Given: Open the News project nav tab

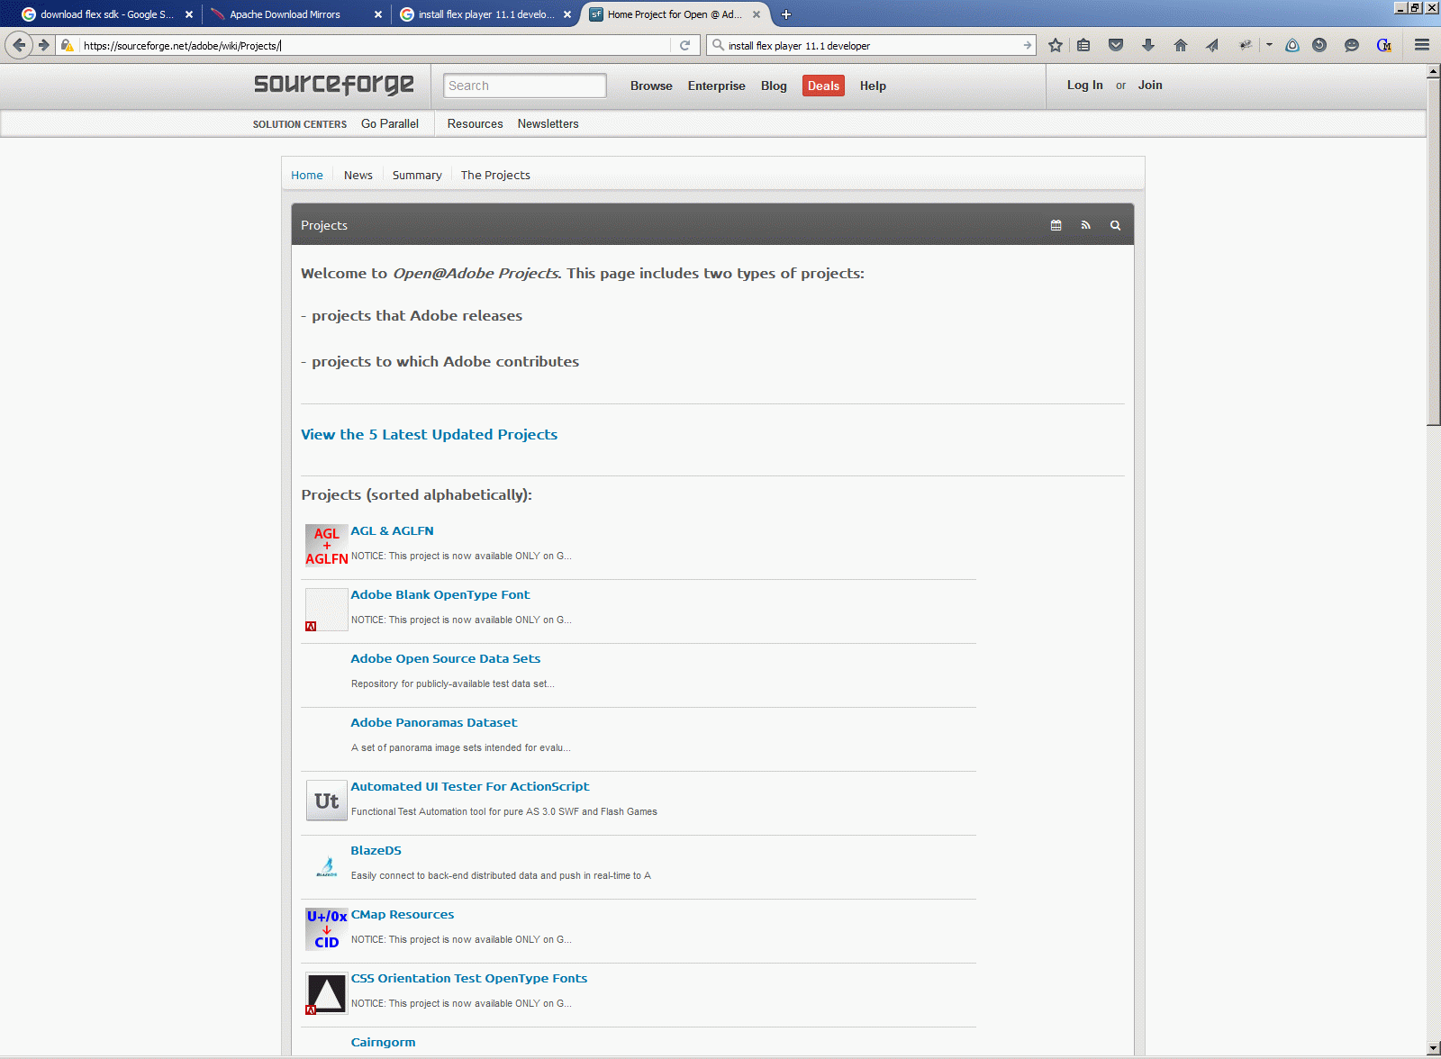Looking at the screenshot, I should [358, 175].
